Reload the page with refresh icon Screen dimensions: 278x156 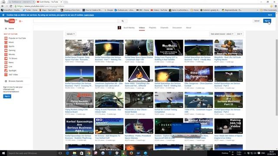pyautogui.click(x=11, y=6)
